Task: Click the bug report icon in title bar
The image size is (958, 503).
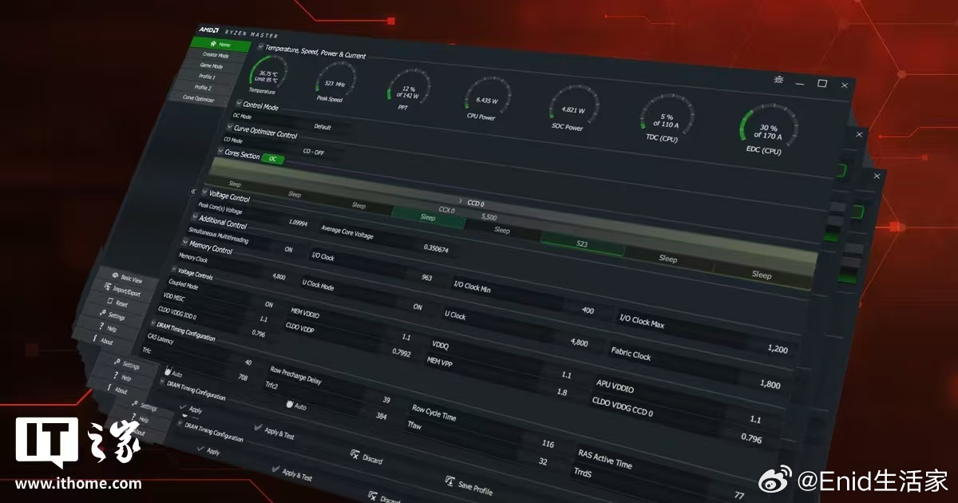Action: (779, 79)
